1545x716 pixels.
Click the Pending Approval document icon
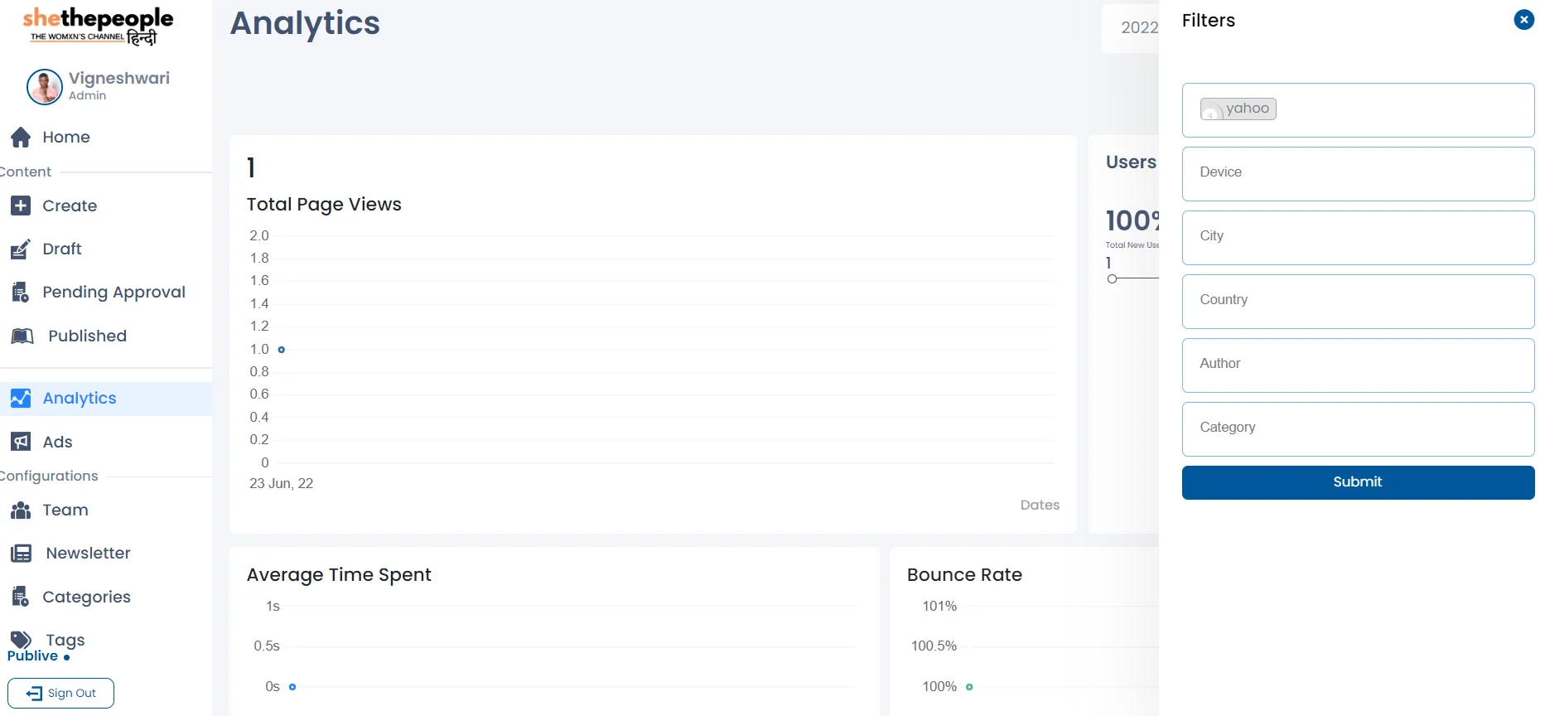coord(21,292)
